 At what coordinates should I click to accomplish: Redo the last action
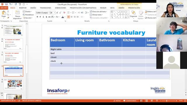(x=16, y=4)
